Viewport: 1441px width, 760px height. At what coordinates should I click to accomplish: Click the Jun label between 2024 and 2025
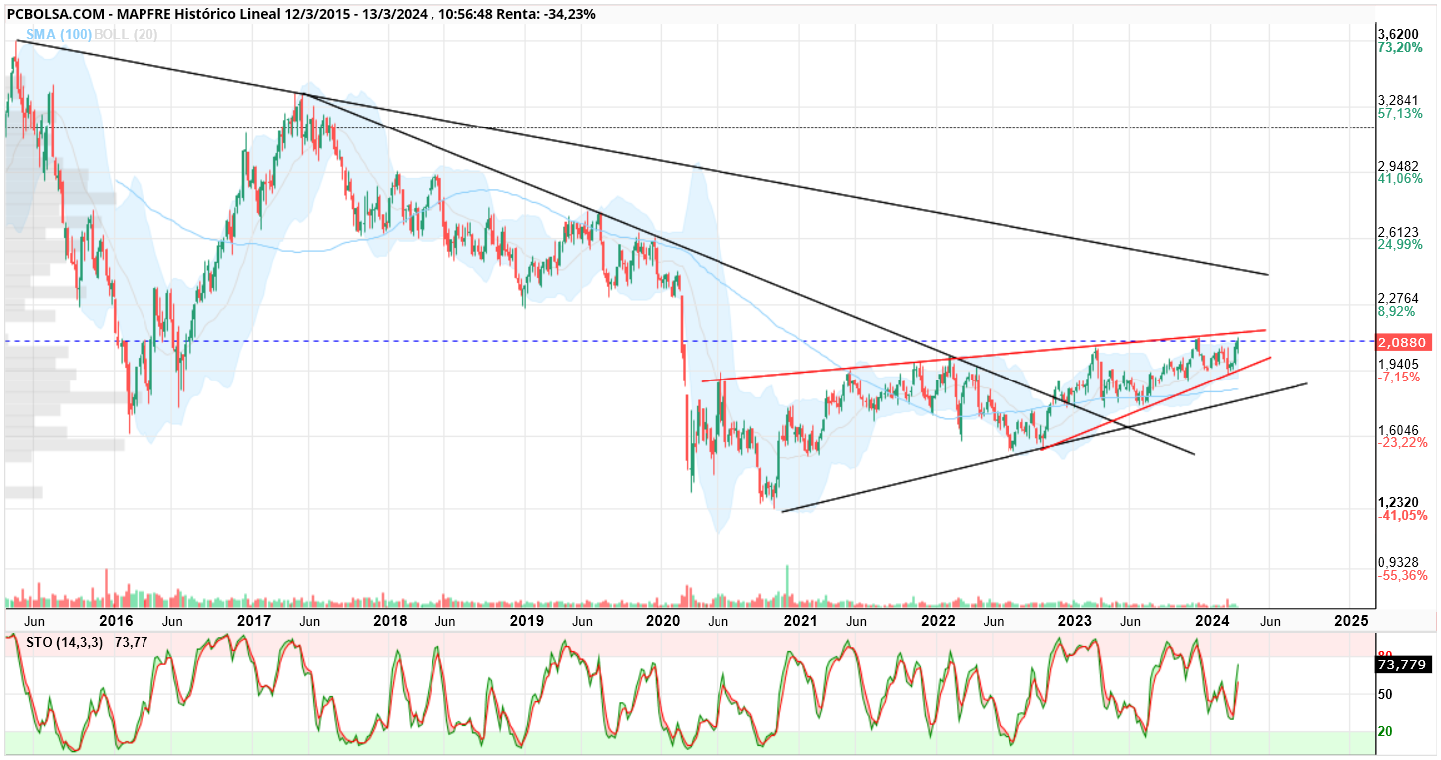click(x=1270, y=621)
